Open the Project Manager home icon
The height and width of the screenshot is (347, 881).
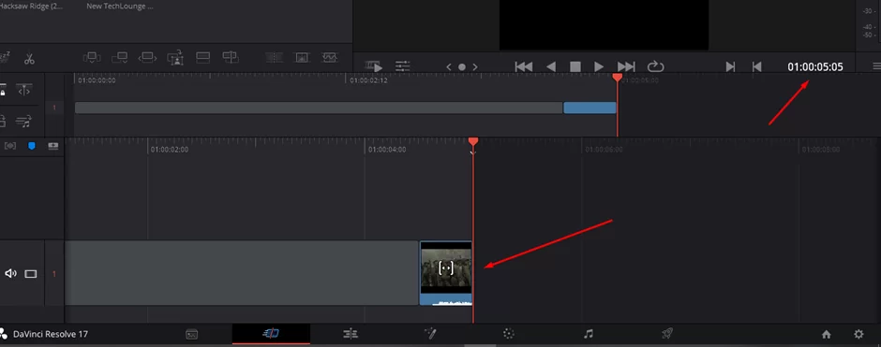pos(826,334)
